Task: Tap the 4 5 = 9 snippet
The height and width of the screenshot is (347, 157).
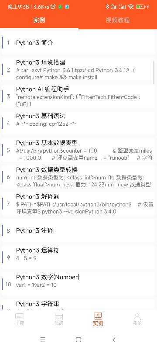Action: pyautogui.click(x=26, y=258)
